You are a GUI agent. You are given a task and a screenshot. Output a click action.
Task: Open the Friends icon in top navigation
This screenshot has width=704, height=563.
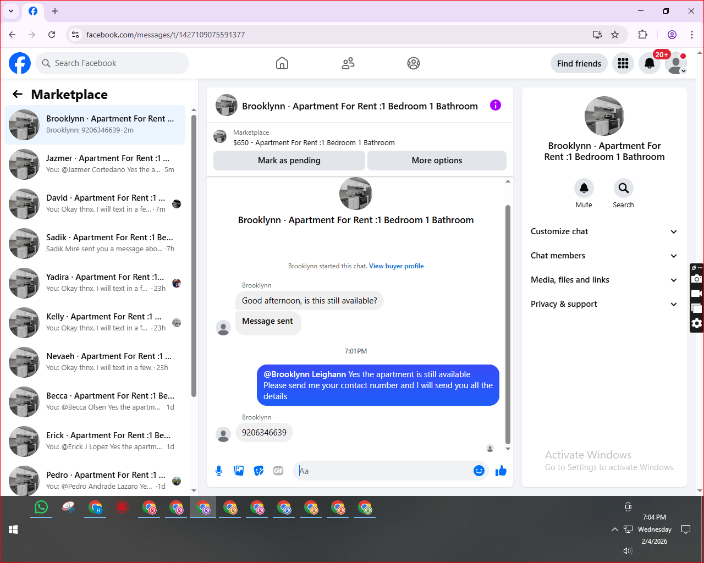coord(348,63)
